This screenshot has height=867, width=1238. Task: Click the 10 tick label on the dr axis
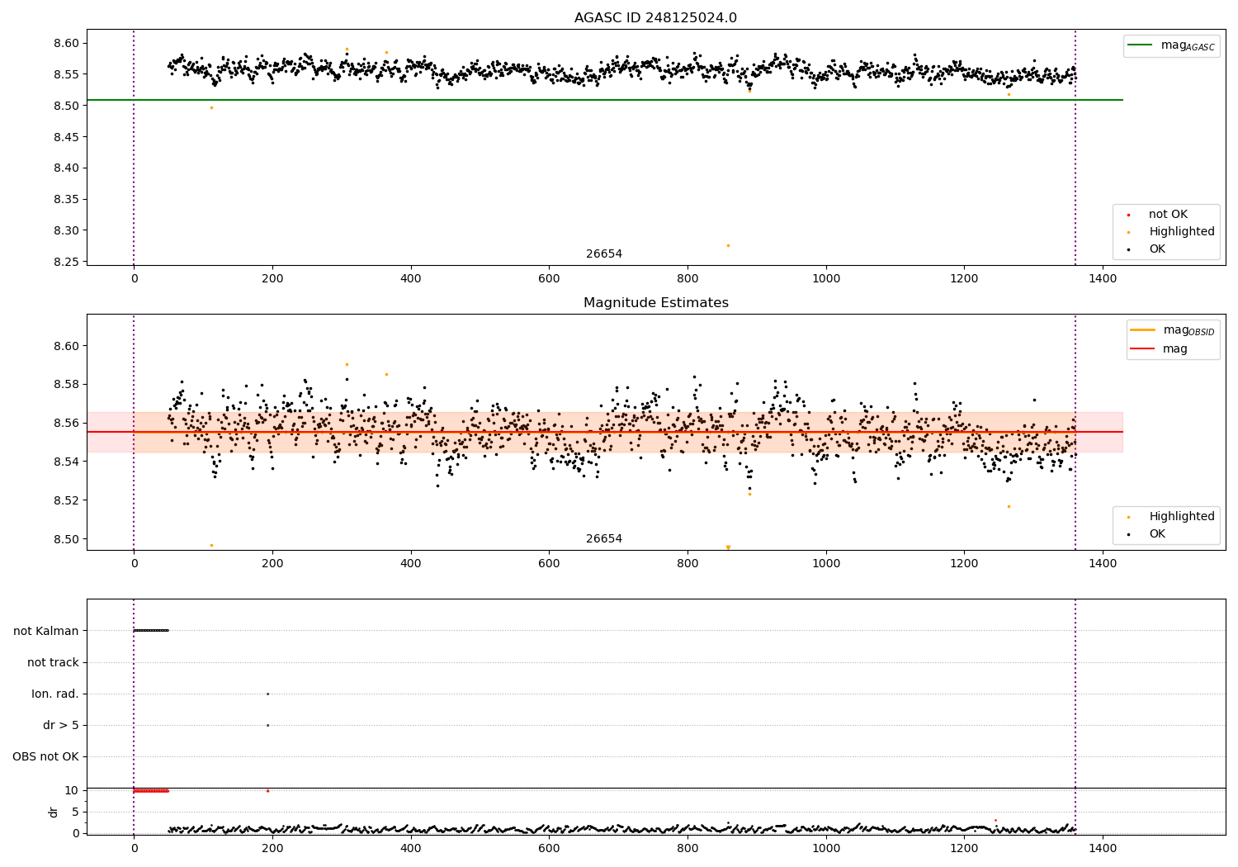coord(72,791)
